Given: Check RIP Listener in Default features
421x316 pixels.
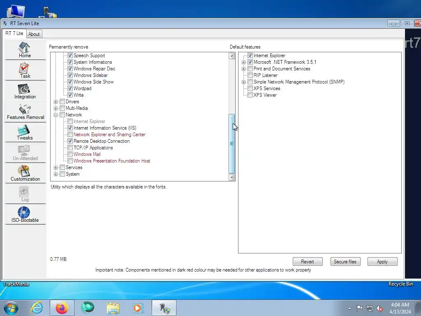Looking at the screenshot, I should click(250, 75).
